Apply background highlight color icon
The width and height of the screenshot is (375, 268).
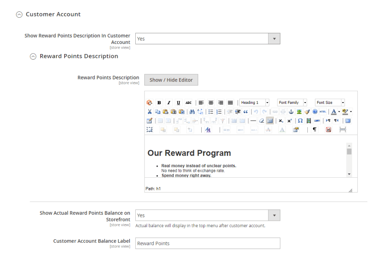345,111
